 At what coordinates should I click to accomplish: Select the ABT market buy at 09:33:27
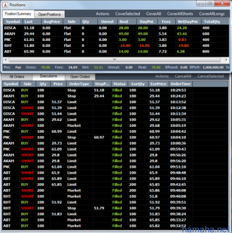[115, 220]
